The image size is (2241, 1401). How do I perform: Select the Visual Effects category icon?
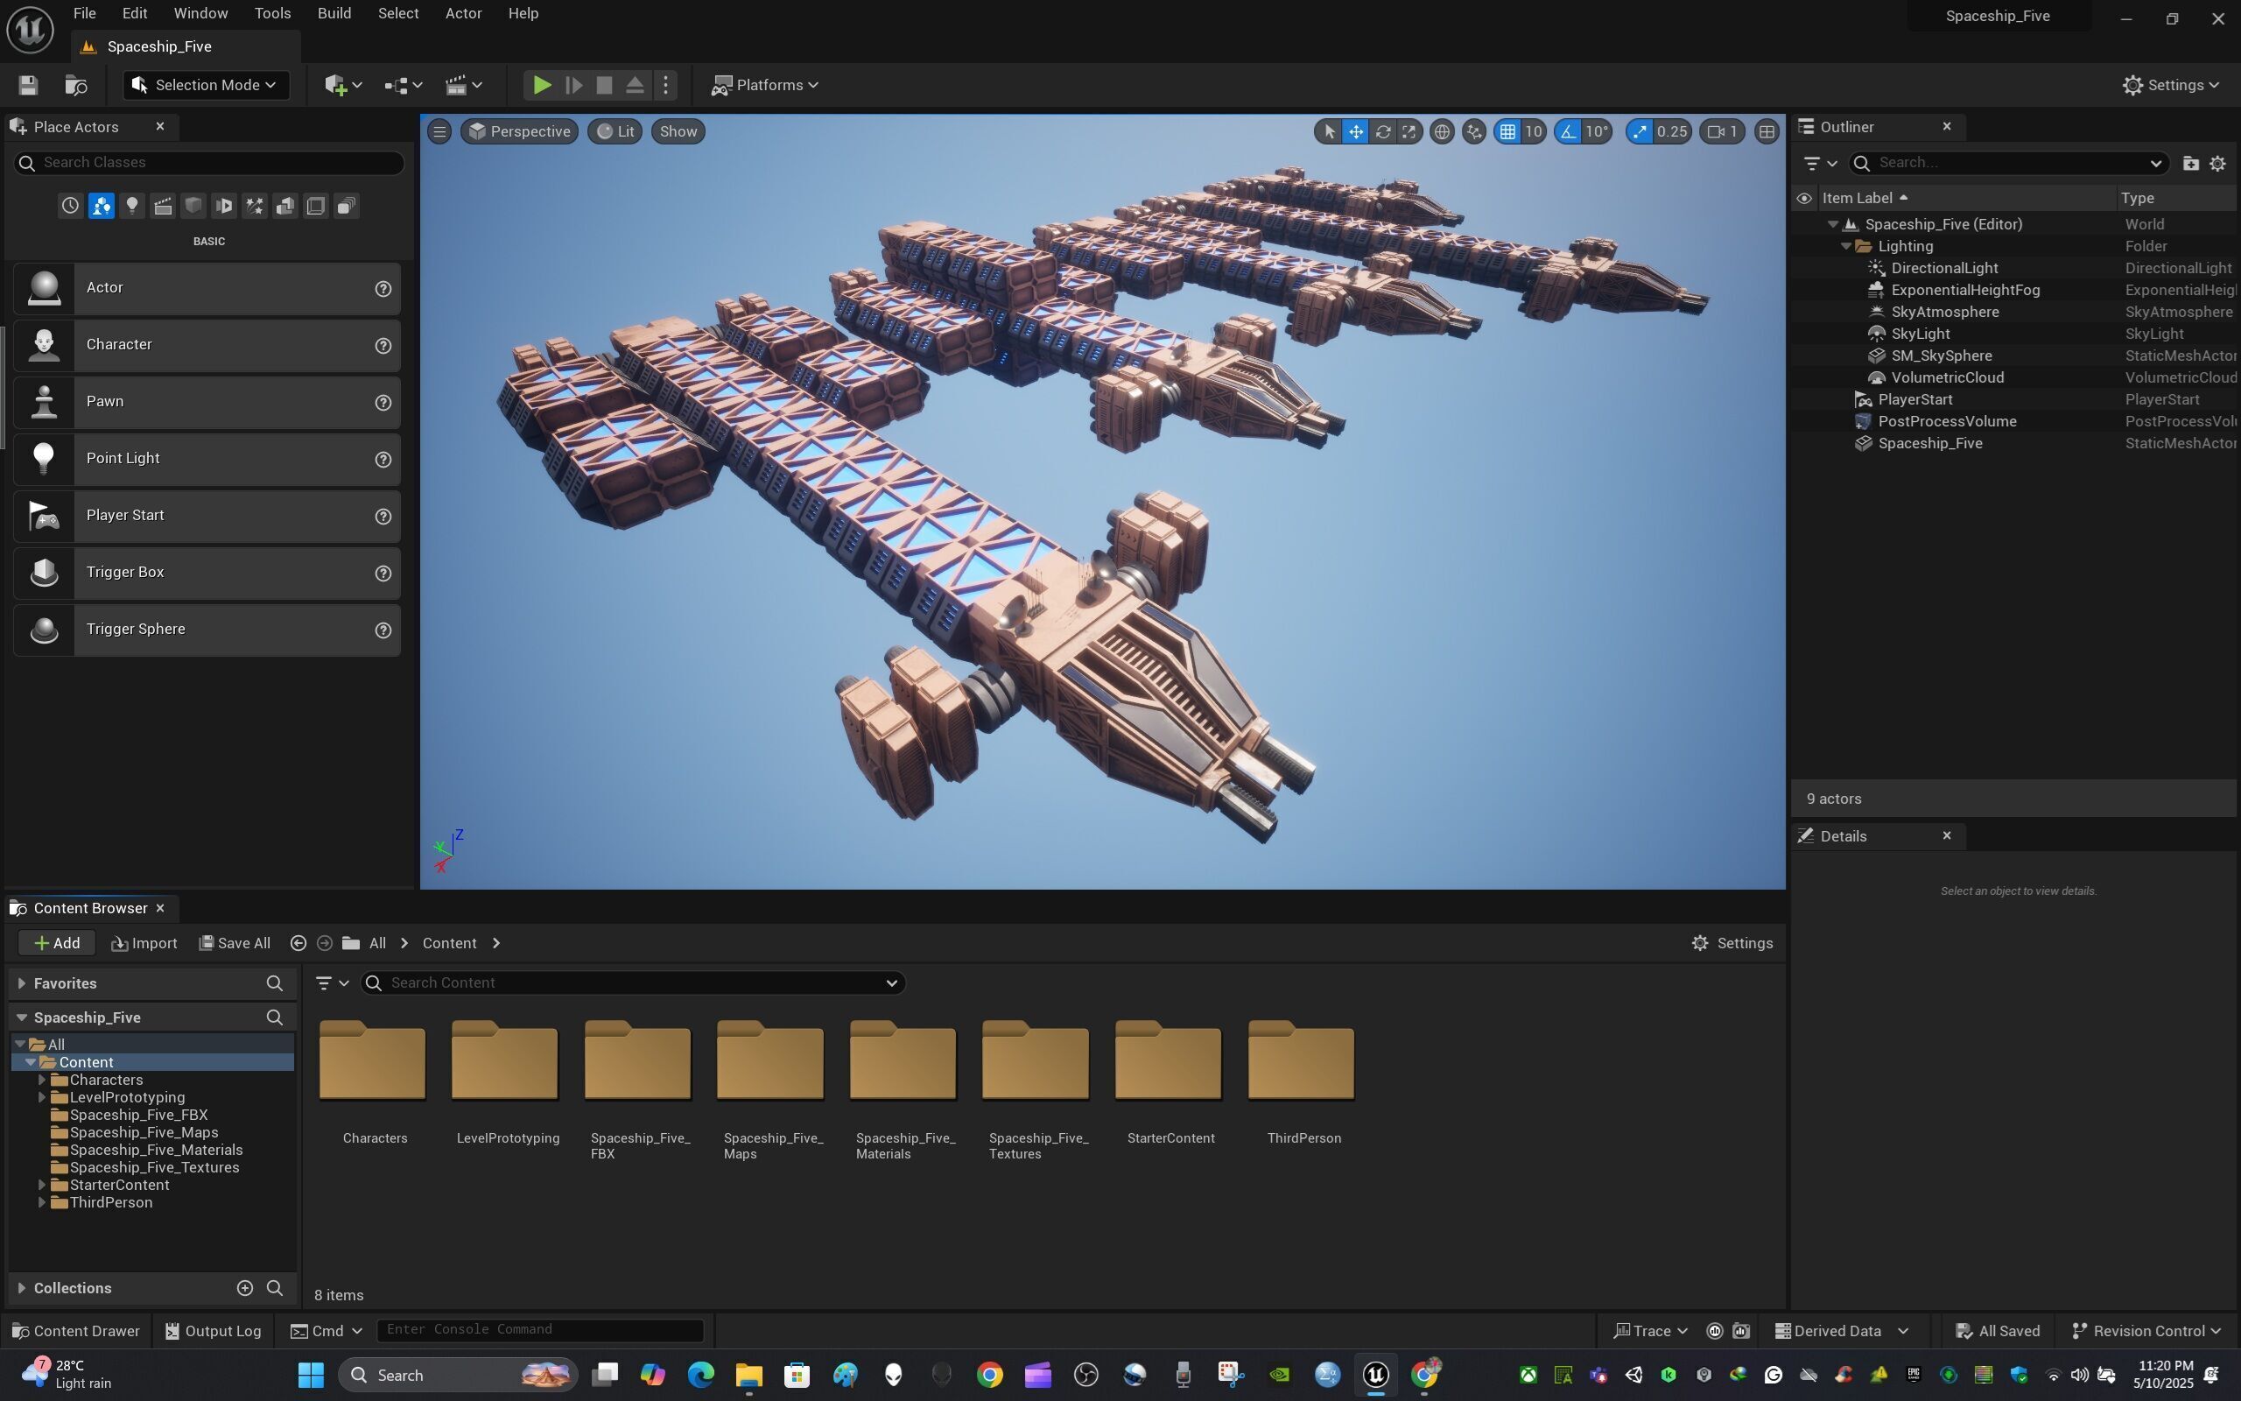254,206
